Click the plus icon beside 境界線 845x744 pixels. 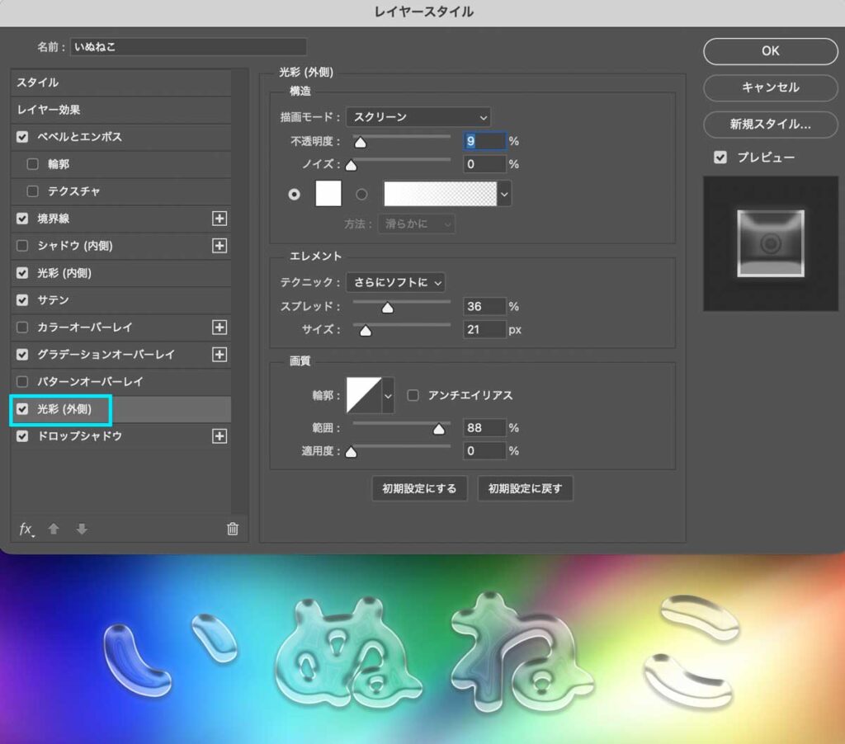point(220,219)
